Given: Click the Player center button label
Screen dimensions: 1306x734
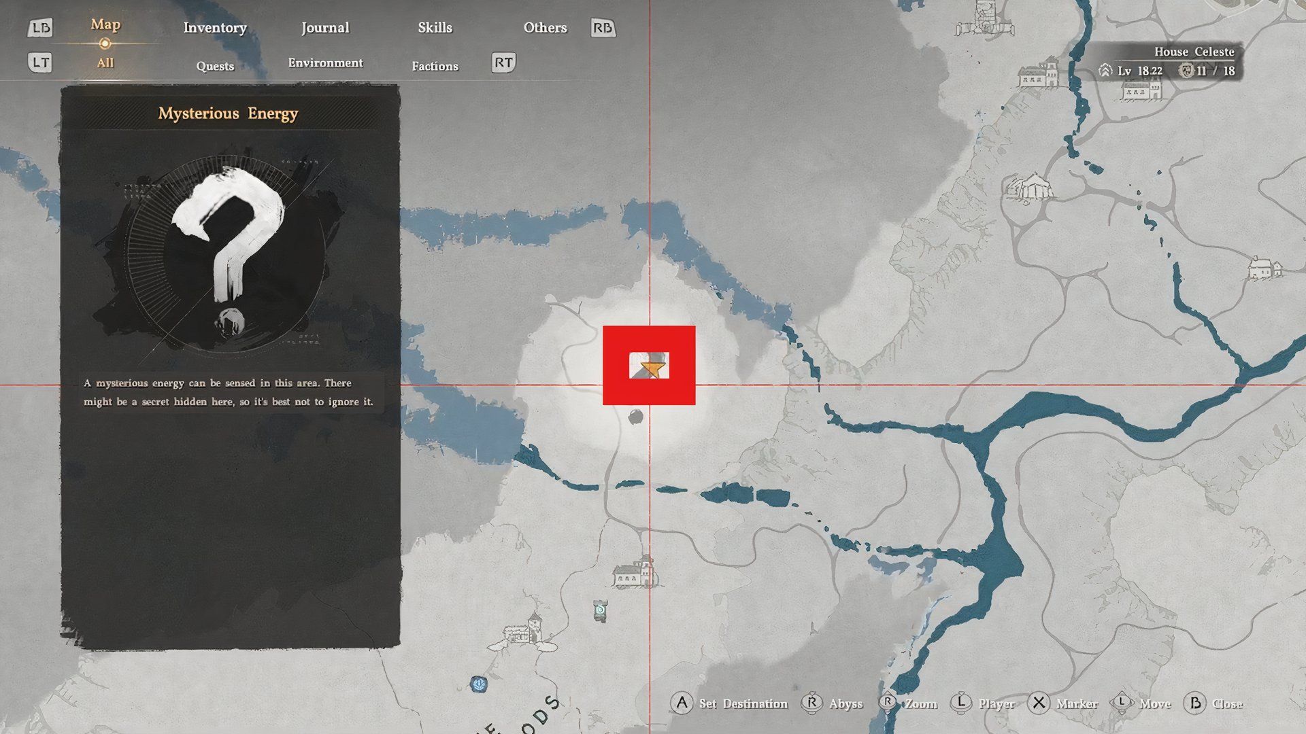Looking at the screenshot, I should [996, 704].
